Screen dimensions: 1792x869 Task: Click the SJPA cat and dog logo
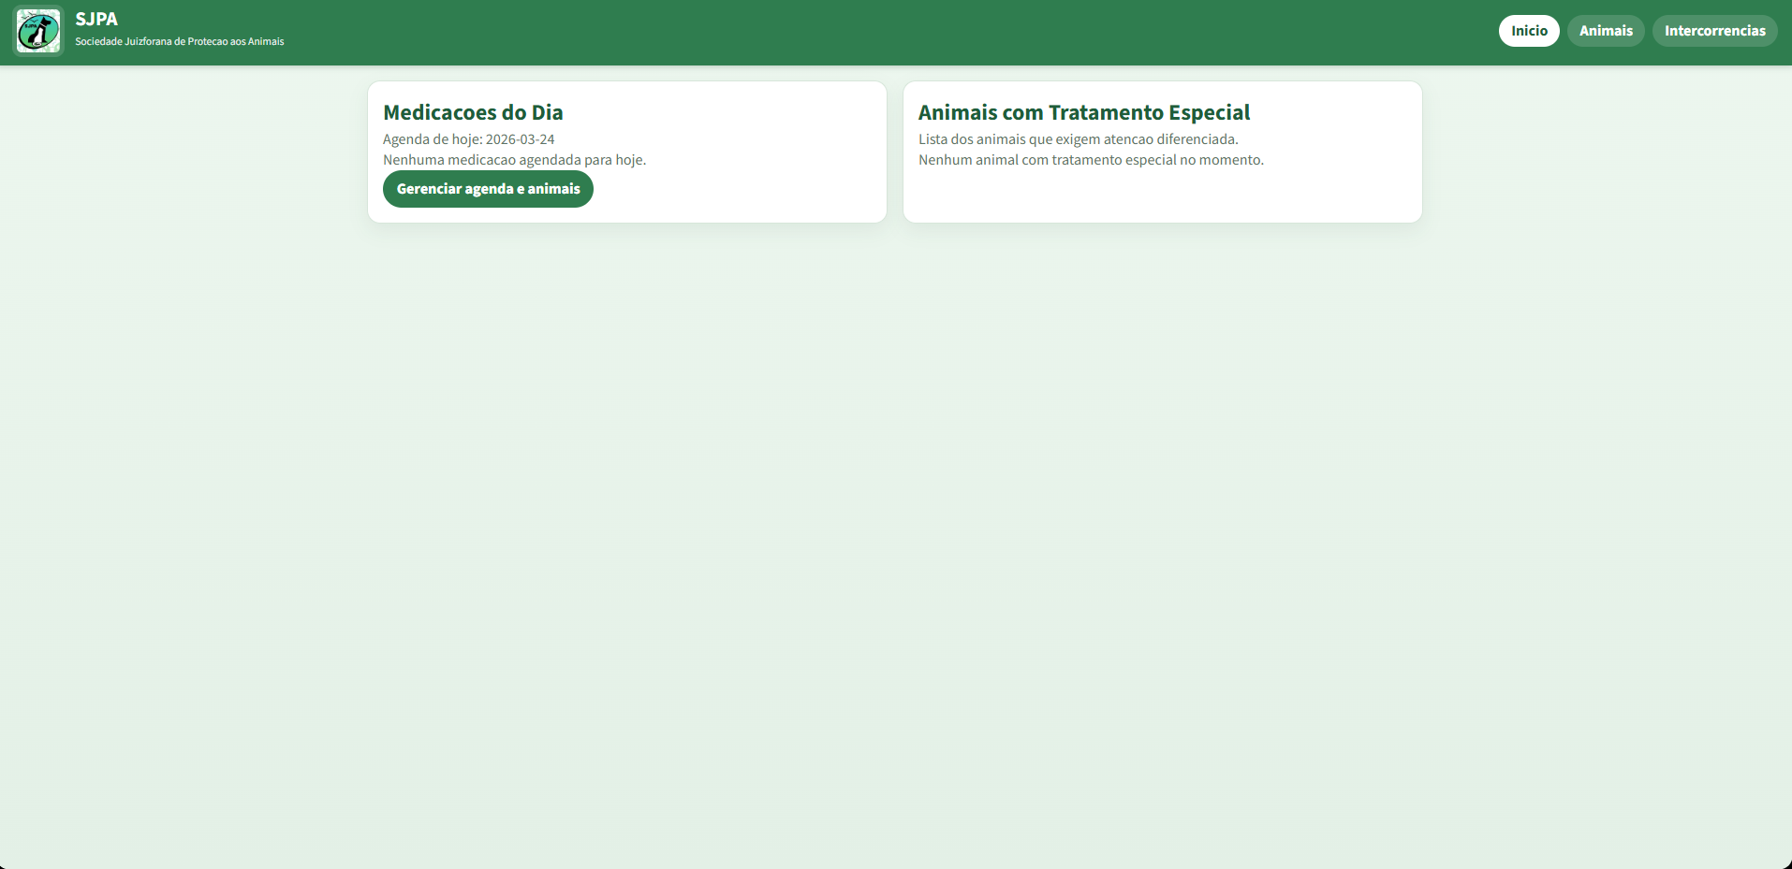tap(38, 31)
